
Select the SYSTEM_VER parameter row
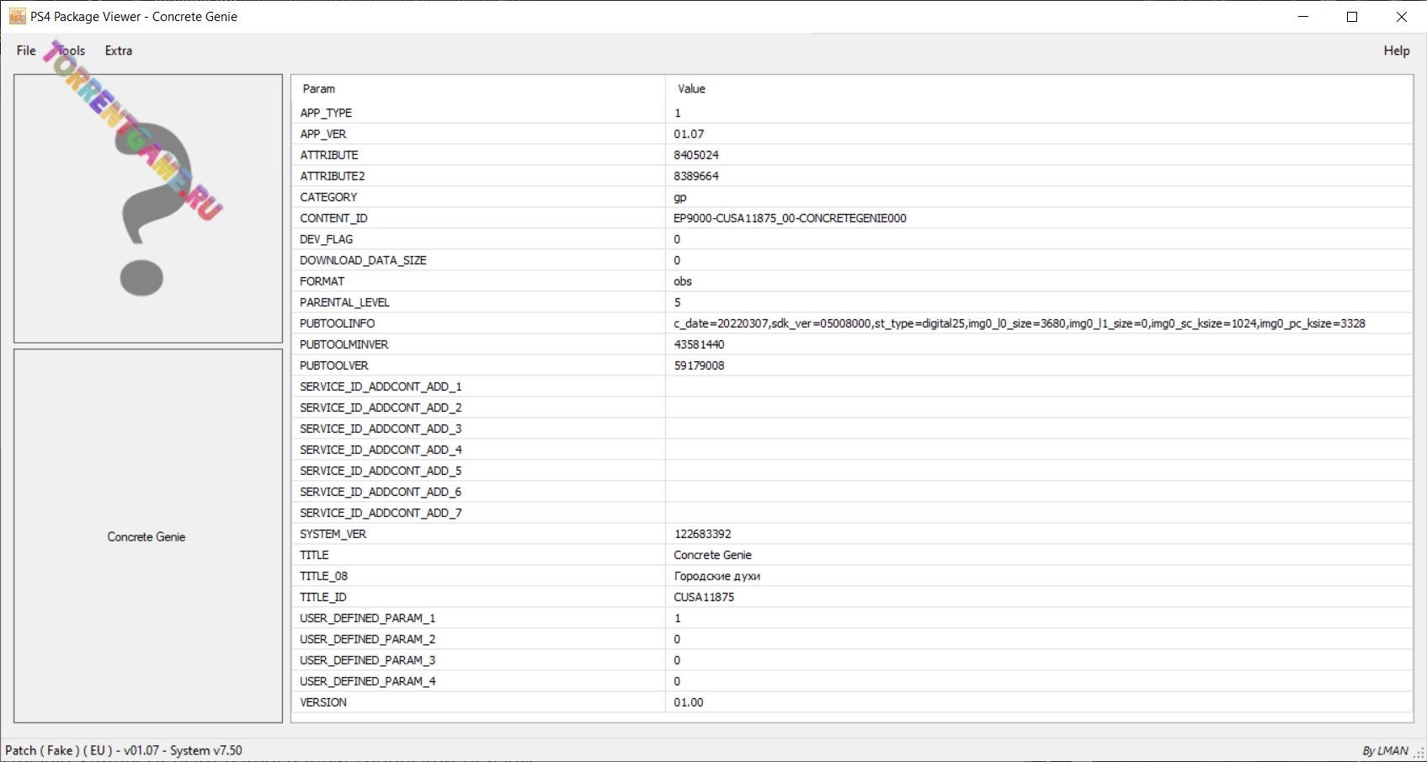(333, 534)
